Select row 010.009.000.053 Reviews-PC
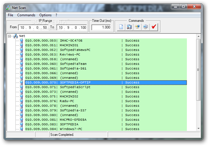 [x=106, y=55]
